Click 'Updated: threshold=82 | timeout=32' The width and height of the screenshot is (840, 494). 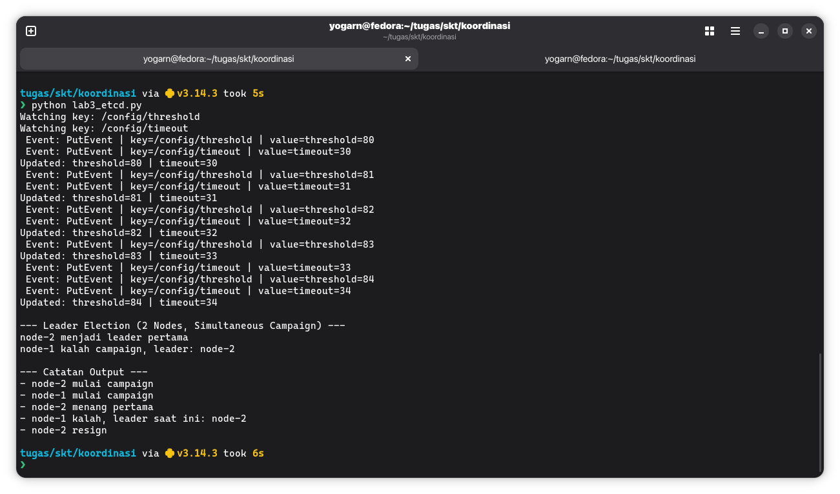coord(119,233)
